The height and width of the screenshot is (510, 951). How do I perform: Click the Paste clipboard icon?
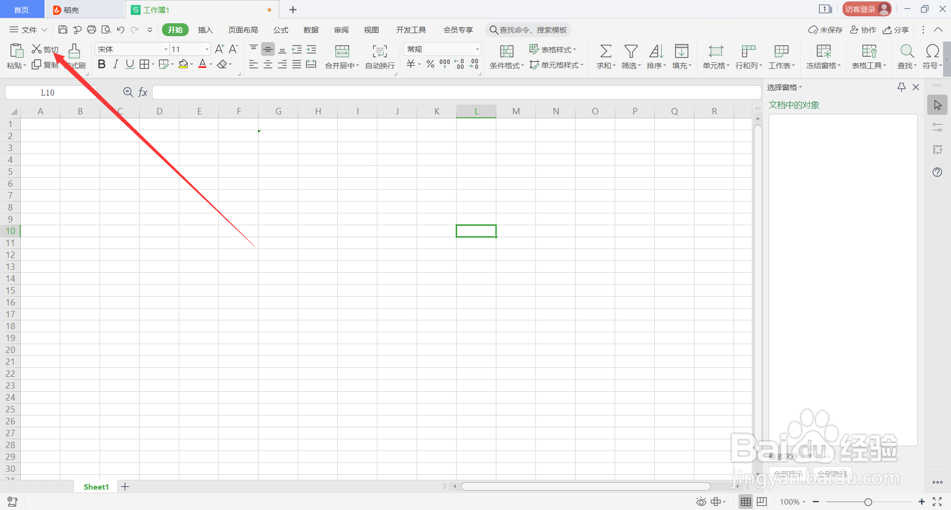tap(16, 51)
